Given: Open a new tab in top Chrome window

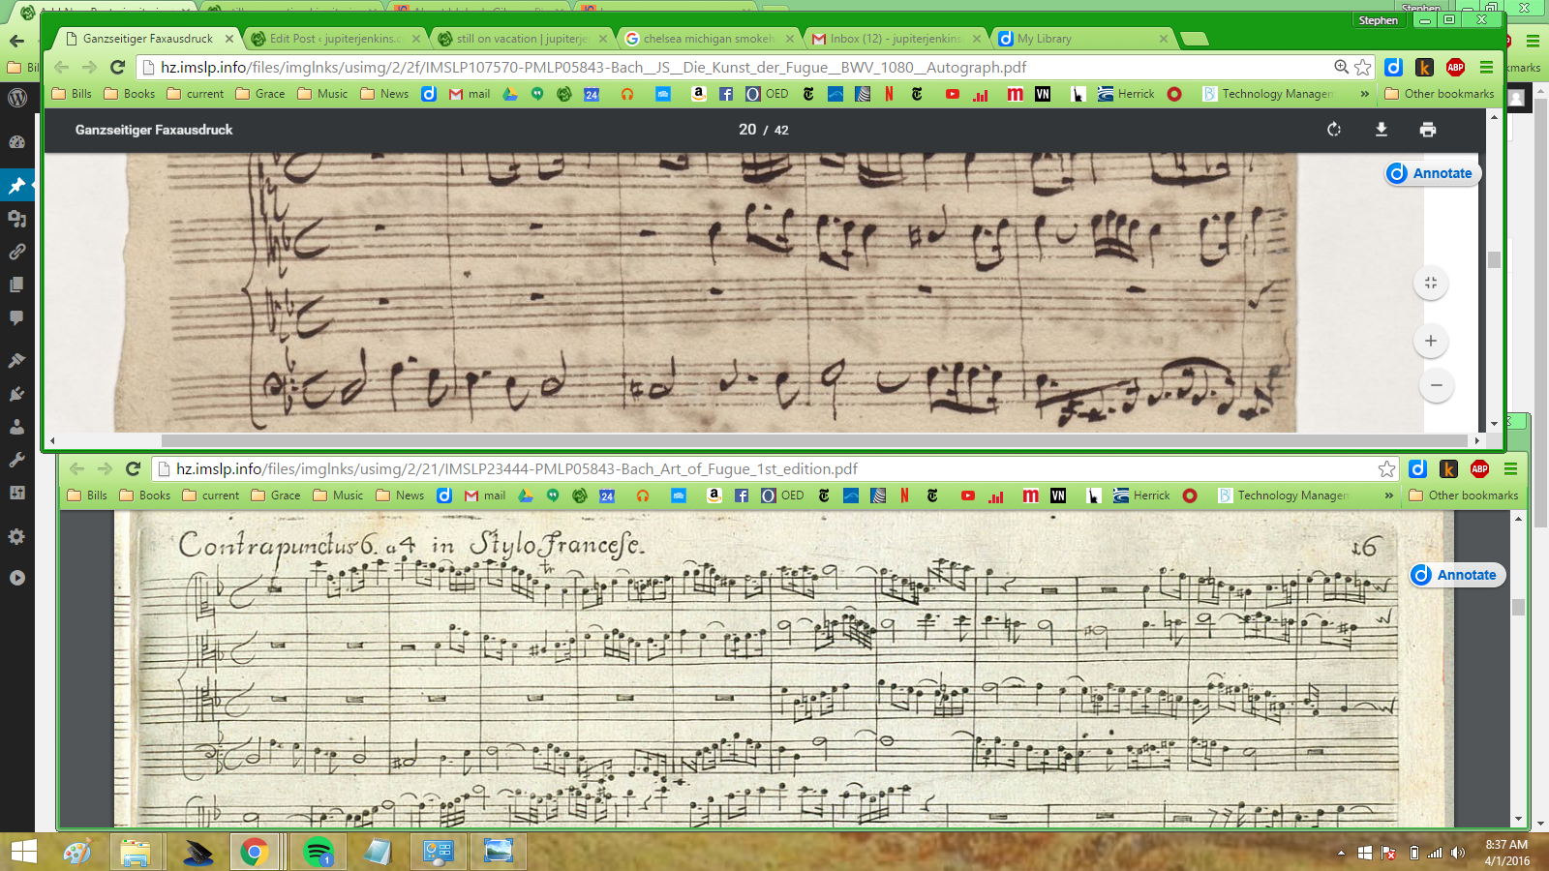Looking at the screenshot, I should pyautogui.click(x=1195, y=39).
